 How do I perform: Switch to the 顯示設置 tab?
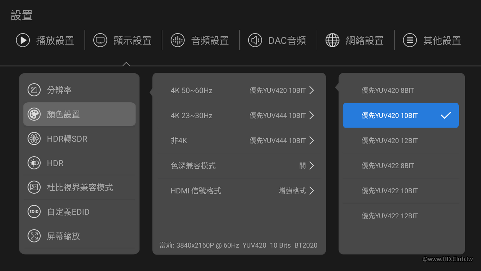tap(123, 40)
